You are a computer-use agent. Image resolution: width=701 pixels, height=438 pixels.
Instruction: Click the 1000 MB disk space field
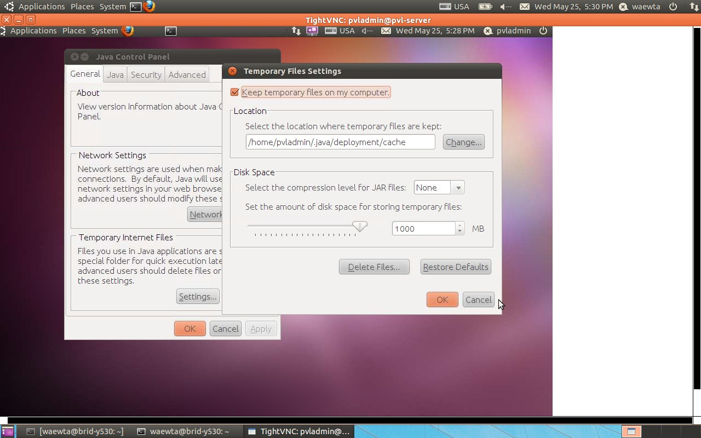coord(424,228)
